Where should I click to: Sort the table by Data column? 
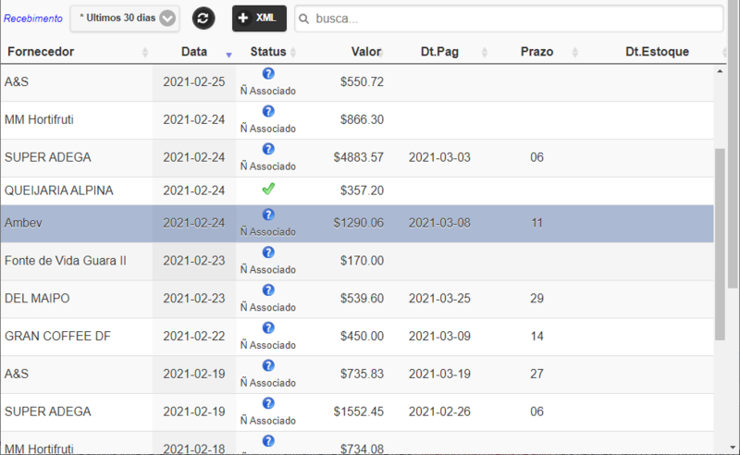(194, 52)
